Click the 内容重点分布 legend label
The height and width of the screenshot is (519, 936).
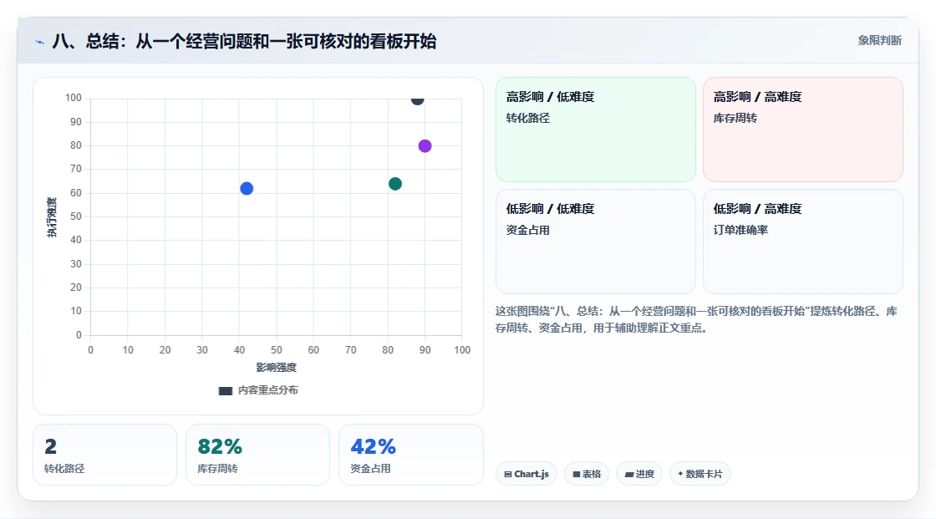pos(268,390)
